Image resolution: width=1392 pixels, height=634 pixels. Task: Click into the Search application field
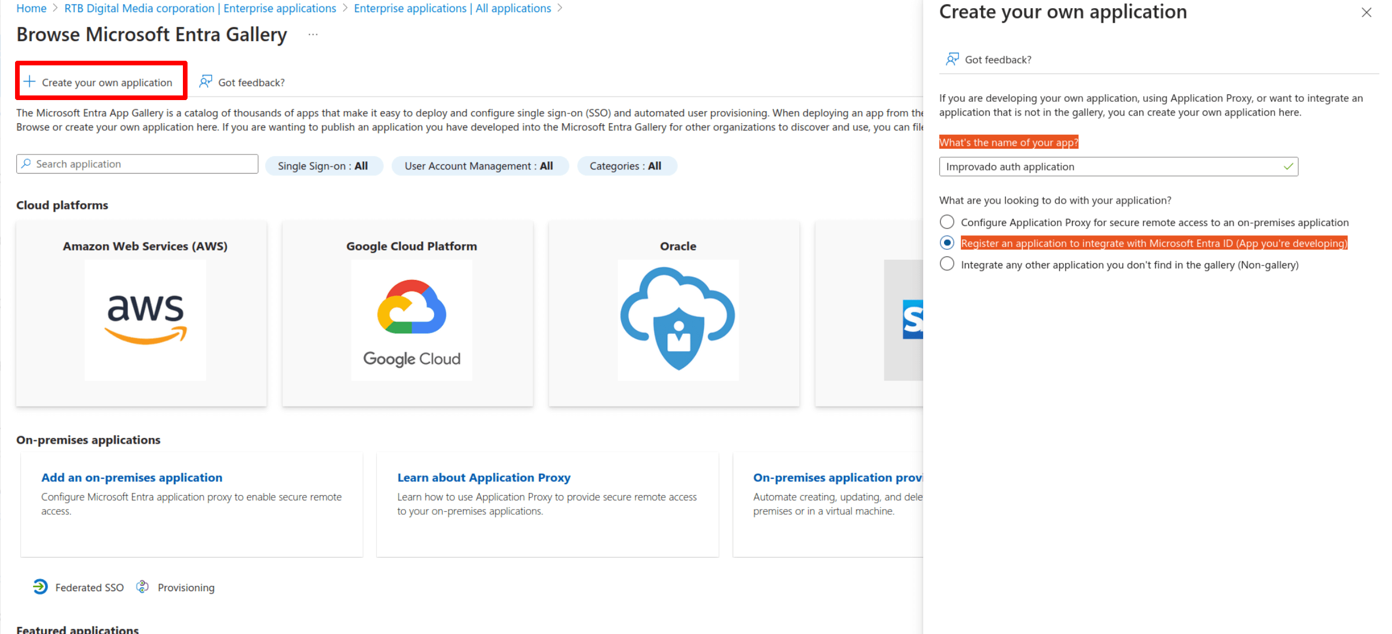click(137, 164)
